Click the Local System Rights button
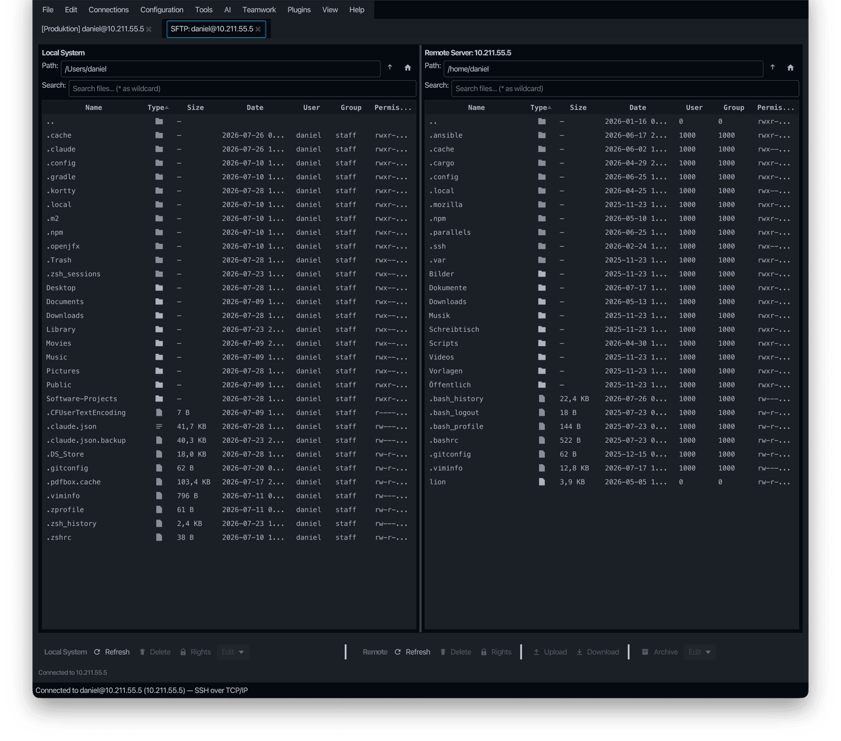 pyautogui.click(x=195, y=652)
